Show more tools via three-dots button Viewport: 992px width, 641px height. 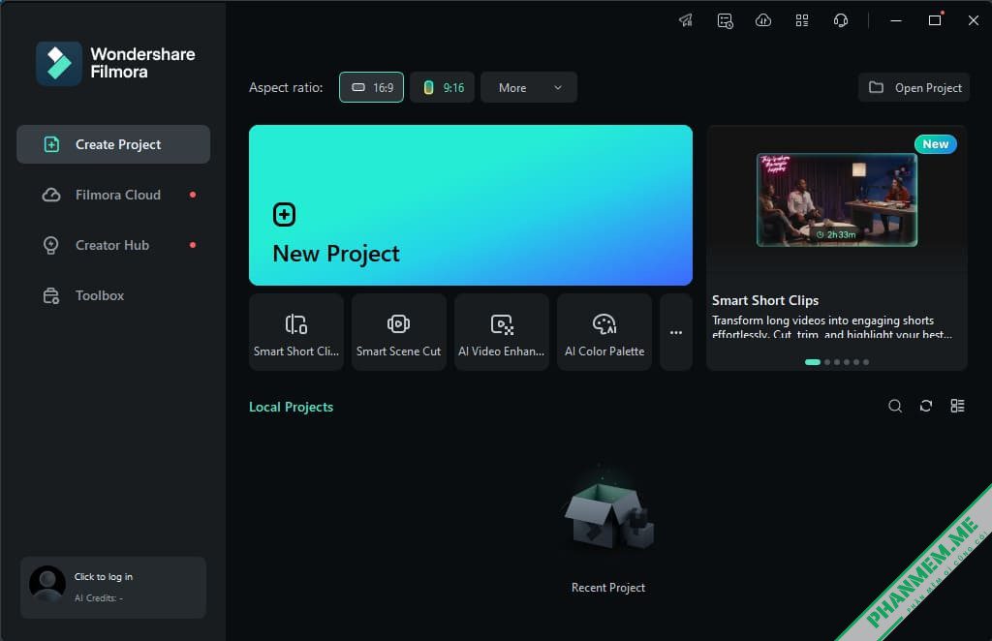pyautogui.click(x=675, y=332)
